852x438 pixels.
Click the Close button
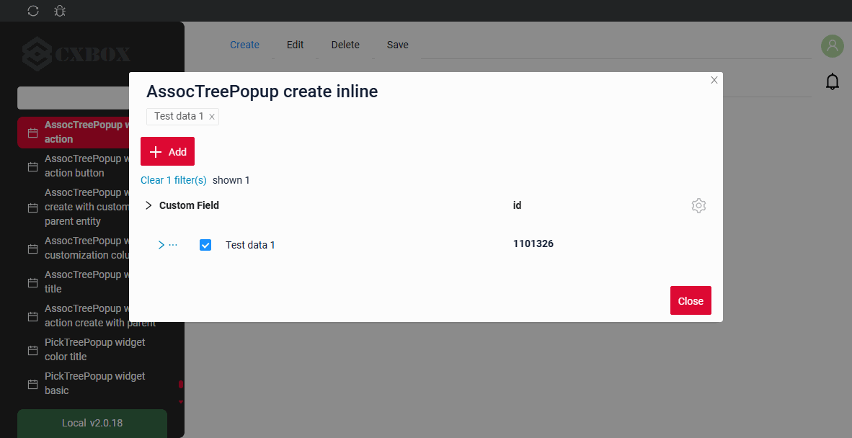click(x=691, y=300)
